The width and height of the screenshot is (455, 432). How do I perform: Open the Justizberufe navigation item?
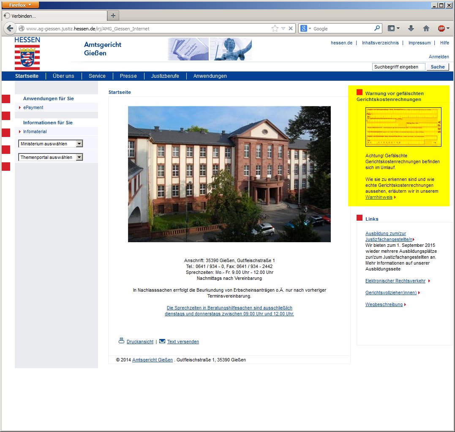tap(165, 76)
